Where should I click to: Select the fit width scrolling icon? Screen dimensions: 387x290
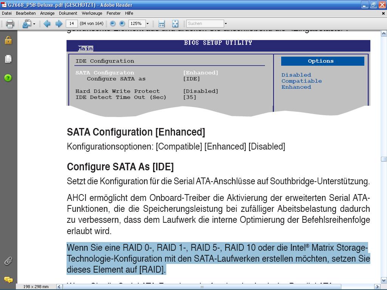tap(161, 24)
